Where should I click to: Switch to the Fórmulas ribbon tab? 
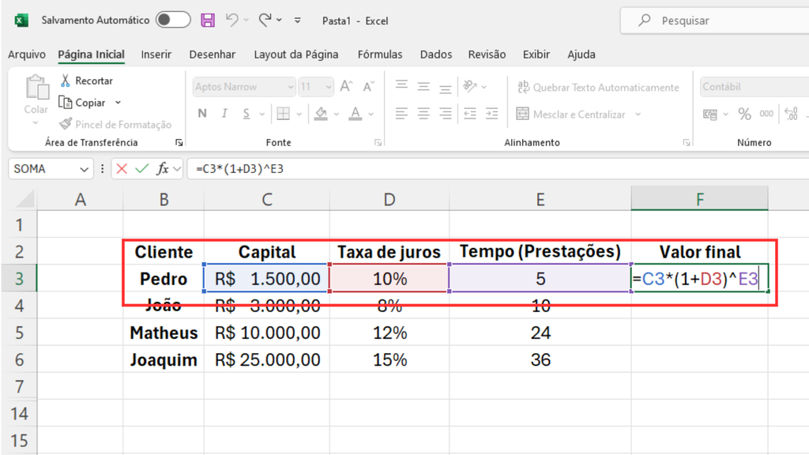point(380,55)
